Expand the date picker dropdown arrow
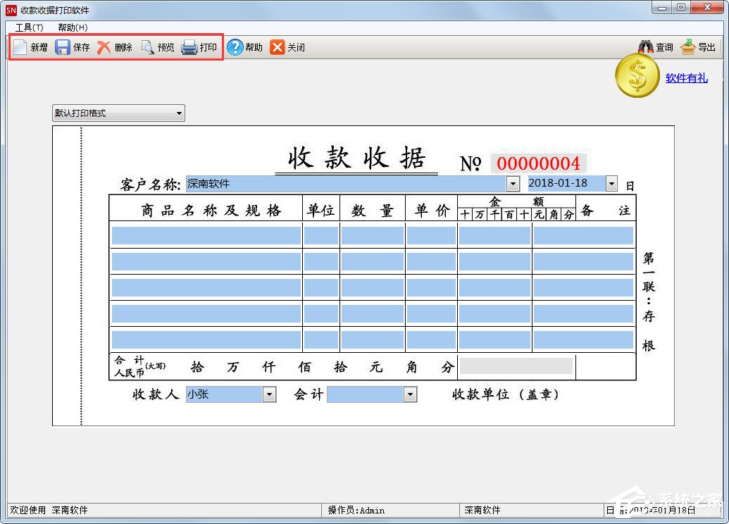The height and width of the screenshot is (524, 729). tap(611, 184)
